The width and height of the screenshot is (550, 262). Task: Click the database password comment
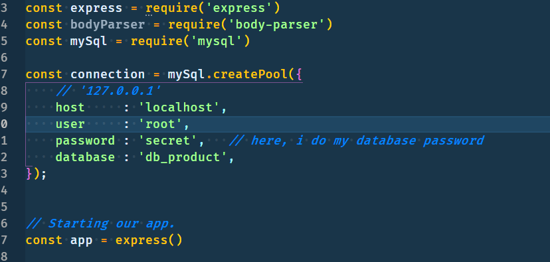click(357, 141)
